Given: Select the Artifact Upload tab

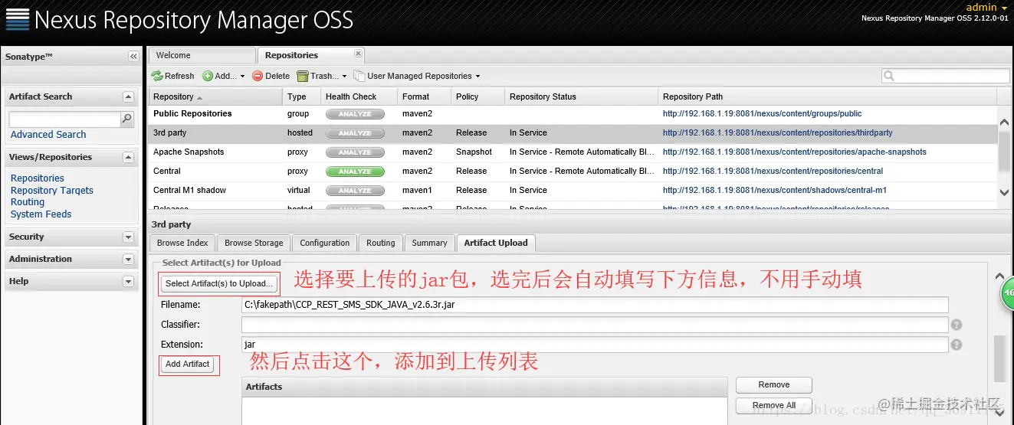Looking at the screenshot, I should tap(496, 243).
